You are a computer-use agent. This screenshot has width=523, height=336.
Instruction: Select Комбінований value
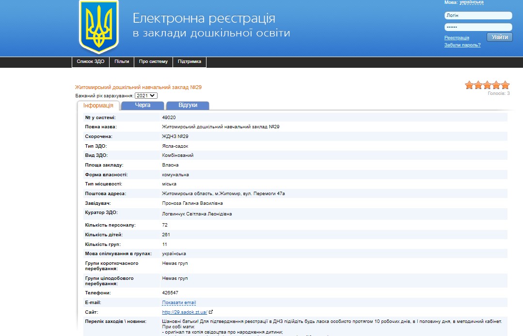coord(178,155)
